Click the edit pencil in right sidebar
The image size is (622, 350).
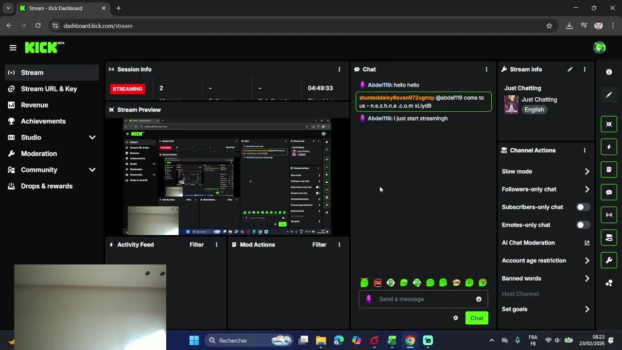pos(609,95)
